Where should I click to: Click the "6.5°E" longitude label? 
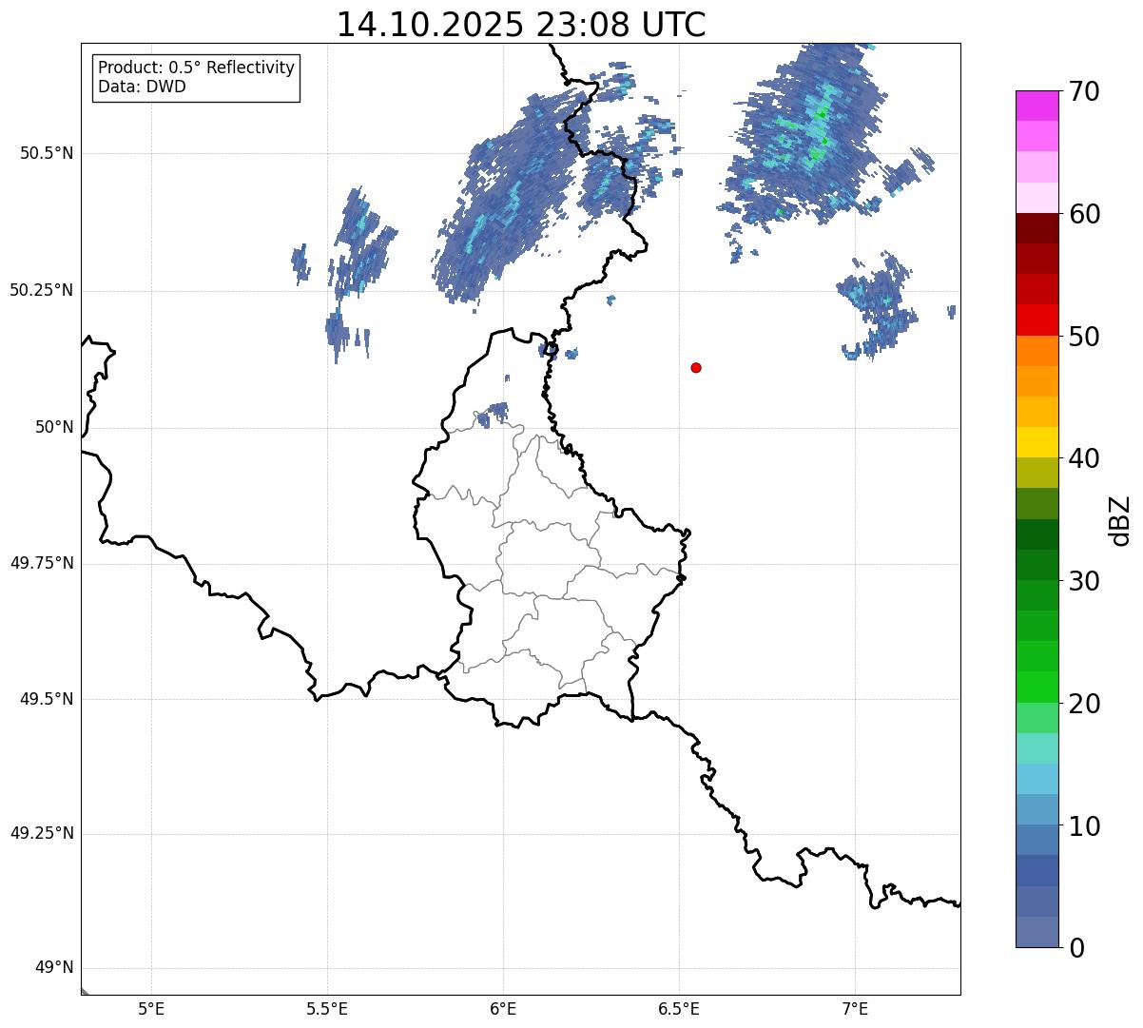click(679, 1009)
